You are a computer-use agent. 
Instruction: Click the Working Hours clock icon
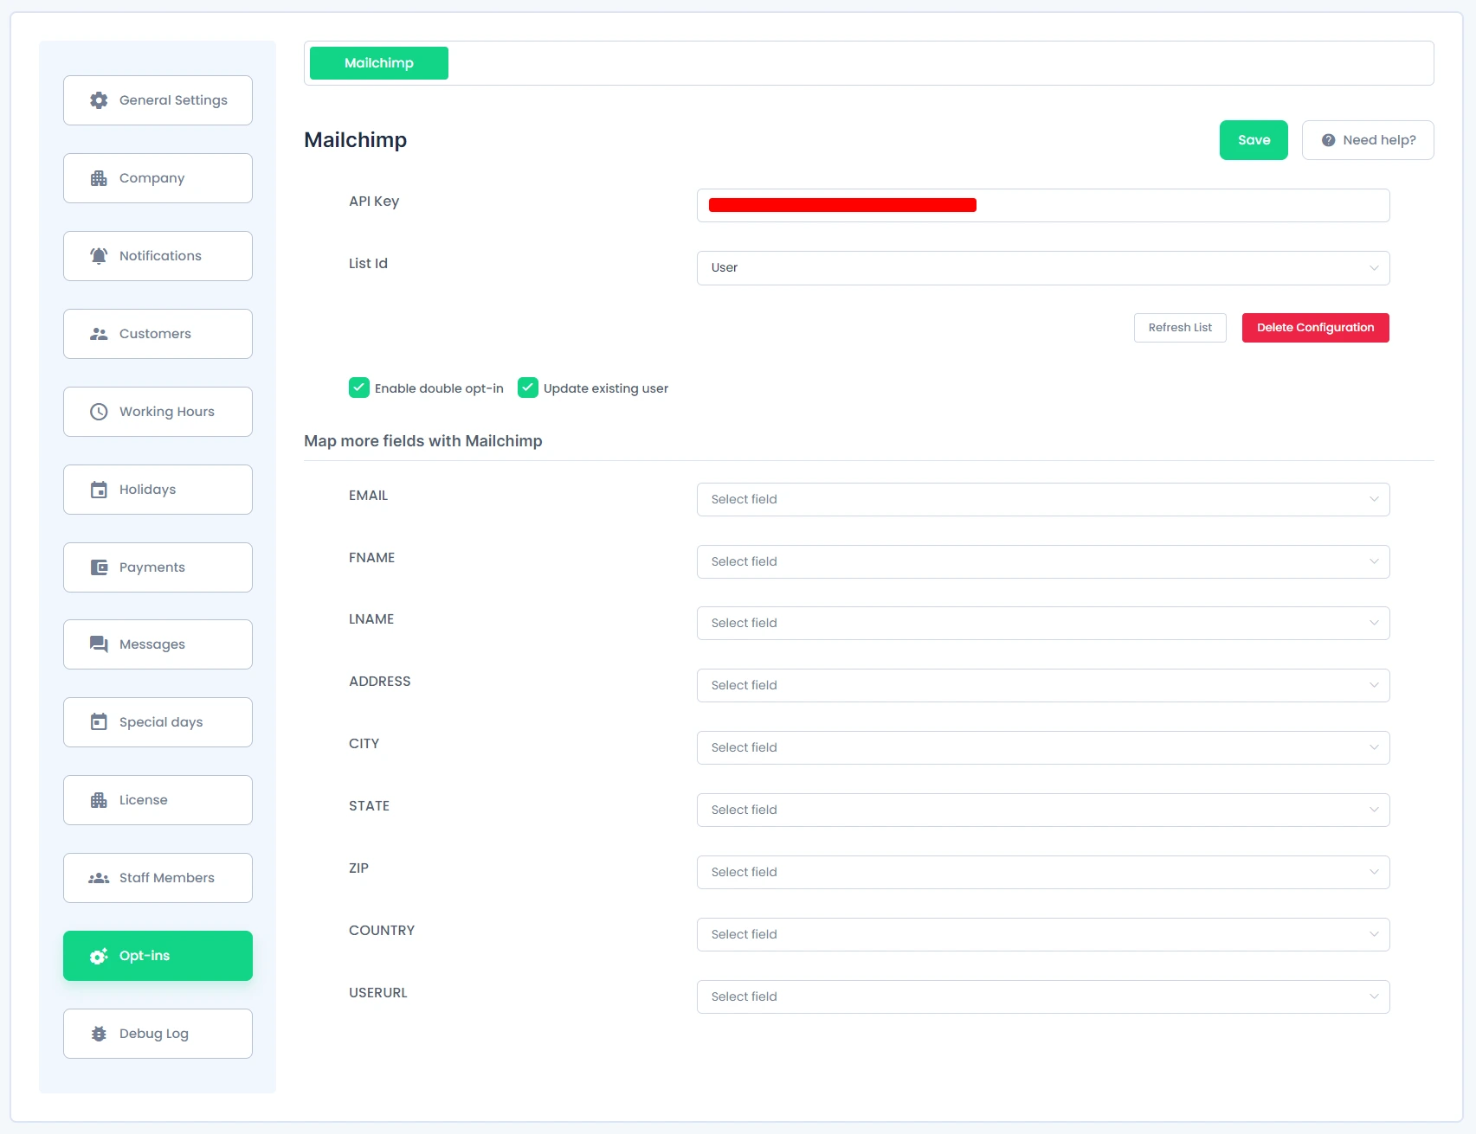[x=99, y=412]
